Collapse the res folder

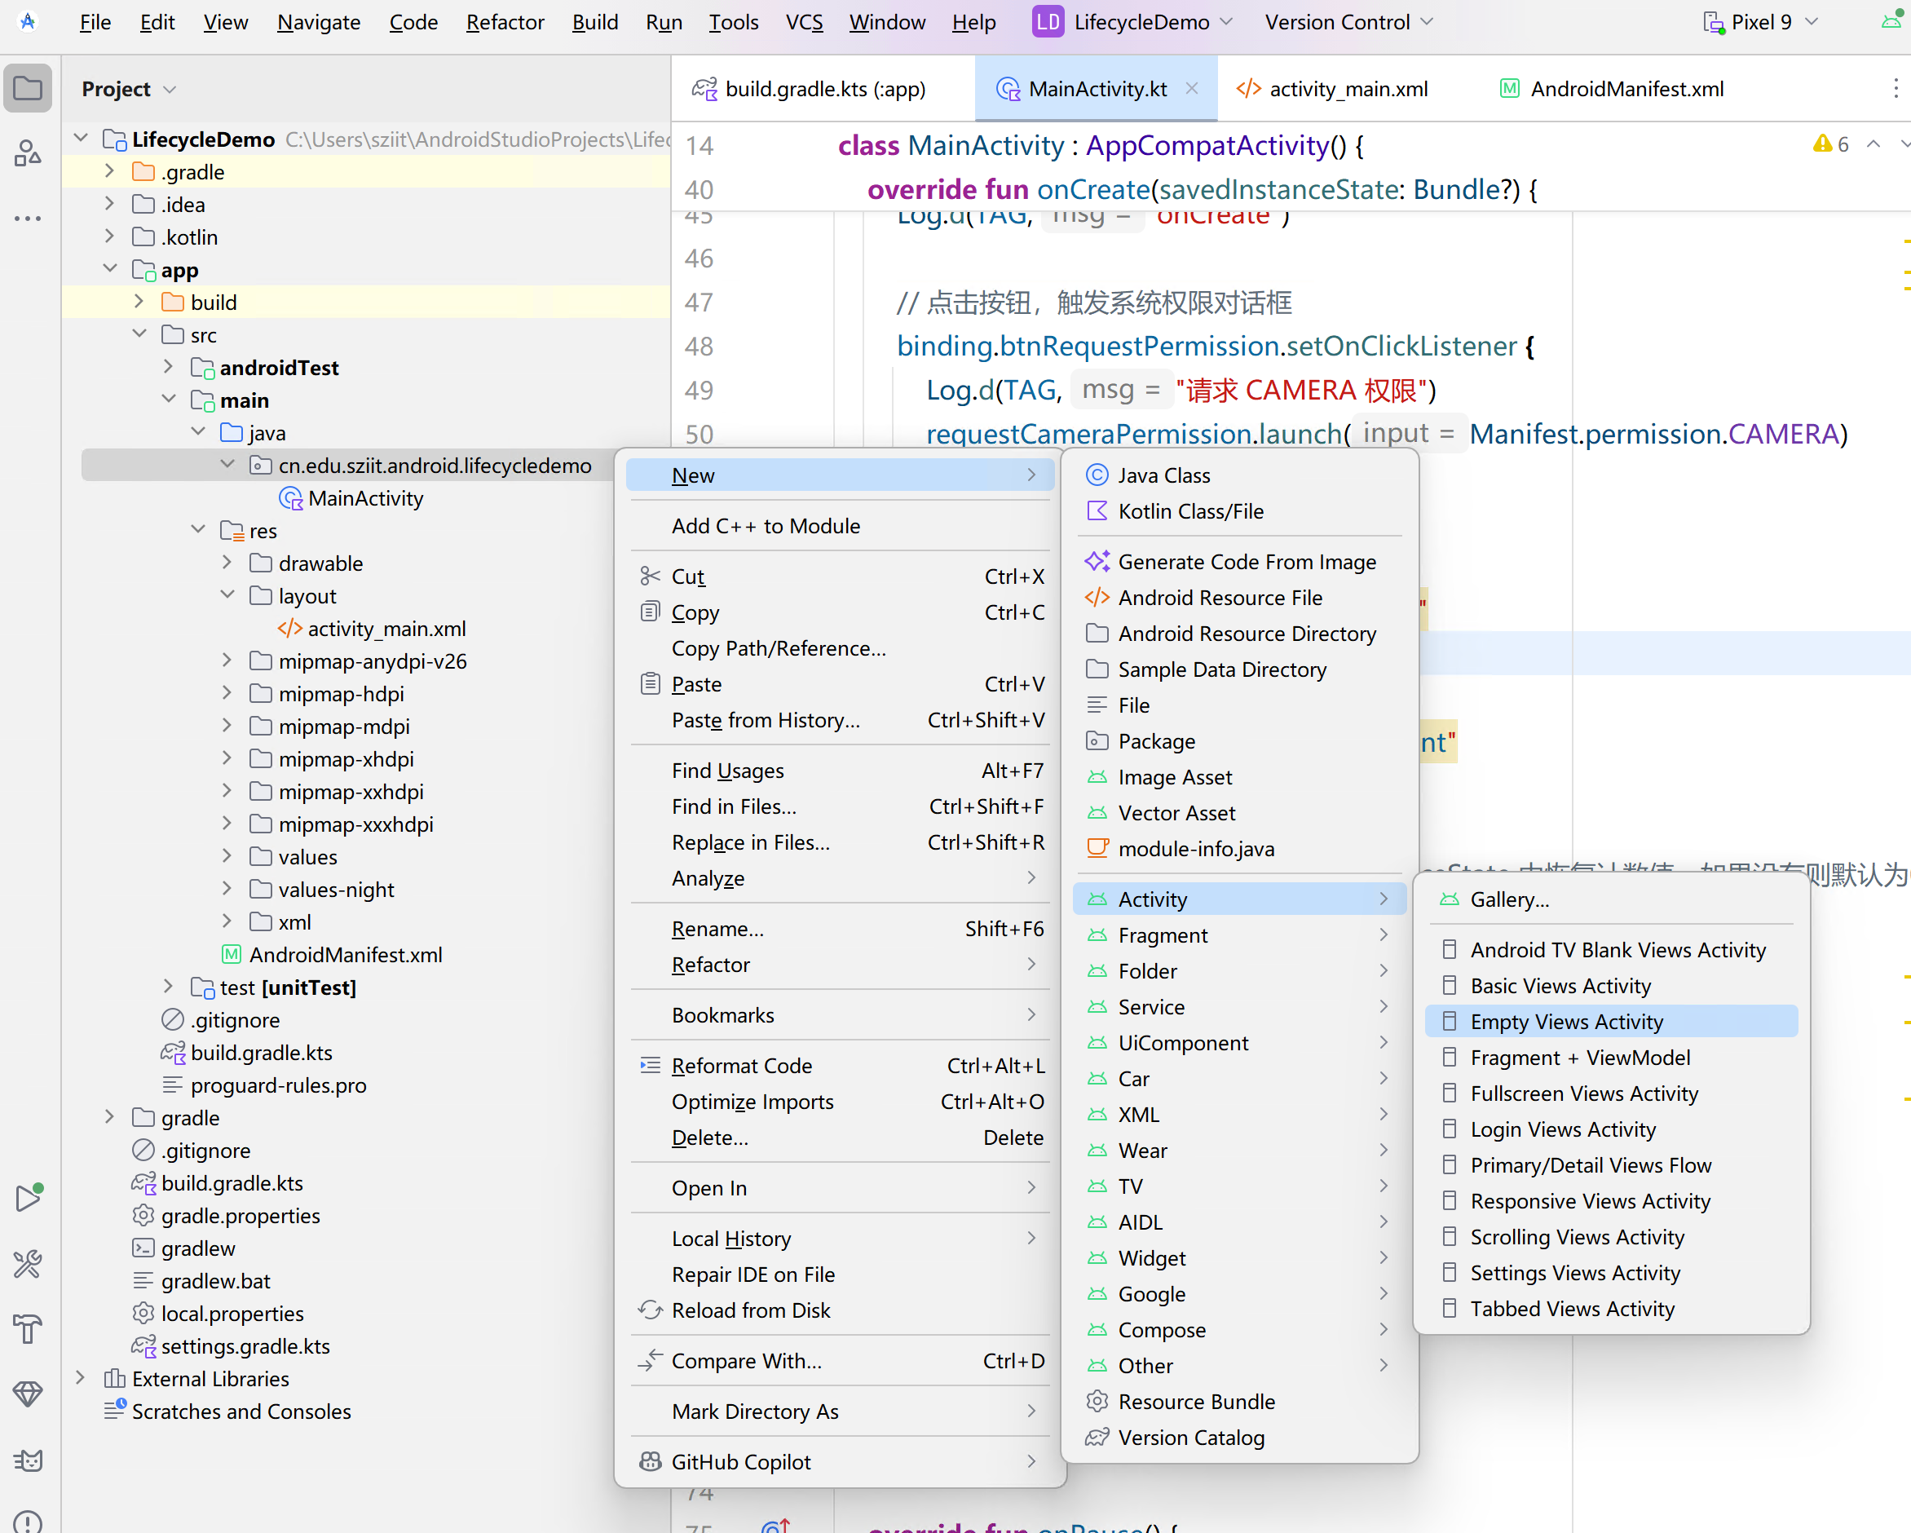[x=197, y=530]
